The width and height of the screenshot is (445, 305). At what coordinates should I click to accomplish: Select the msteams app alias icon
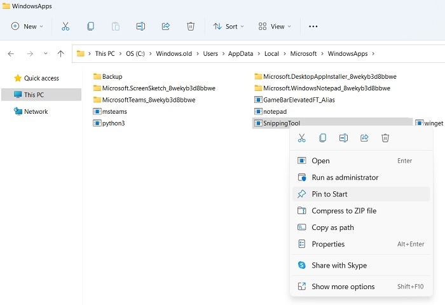tap(97, 111)
